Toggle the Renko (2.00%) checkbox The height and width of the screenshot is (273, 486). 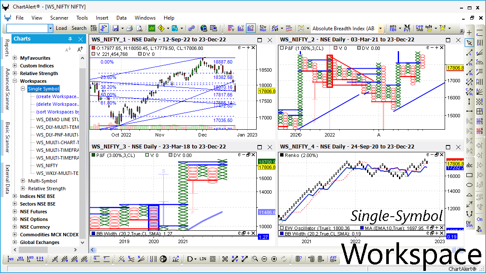282,155
